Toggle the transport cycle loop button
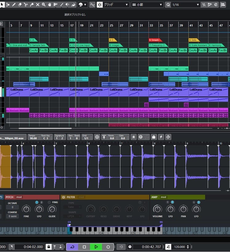The image size is (230, 252). point(72,247)
